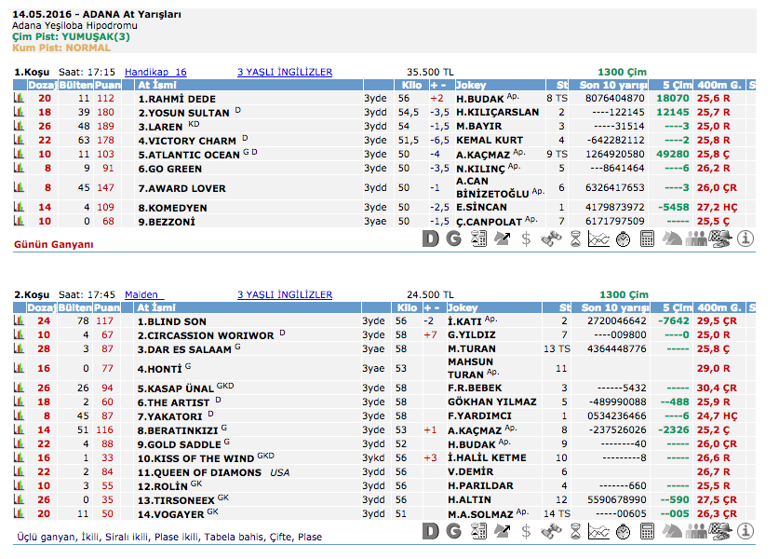779x559 pixels.
Task: Click the calculator icon in race 2 toolbar
Action: 648,531
